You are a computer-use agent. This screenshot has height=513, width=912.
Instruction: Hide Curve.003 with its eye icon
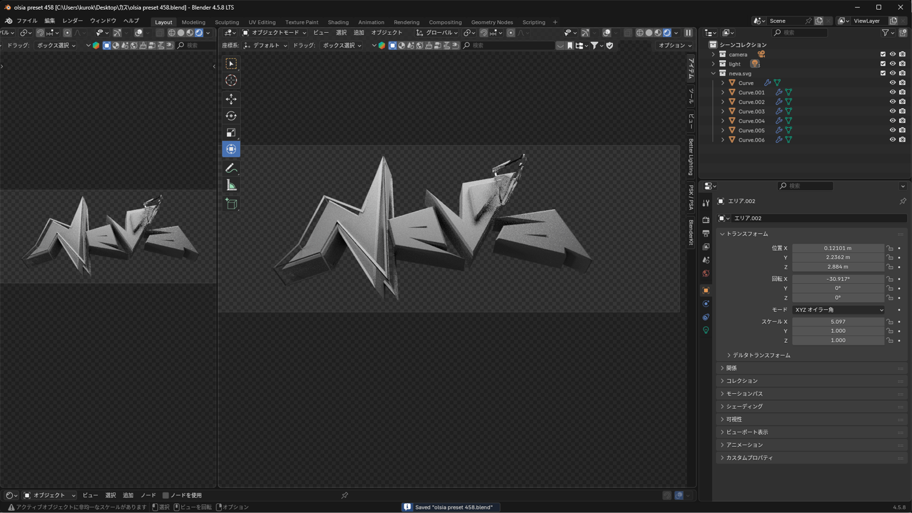pyautogui.click(x=893, y=111)
